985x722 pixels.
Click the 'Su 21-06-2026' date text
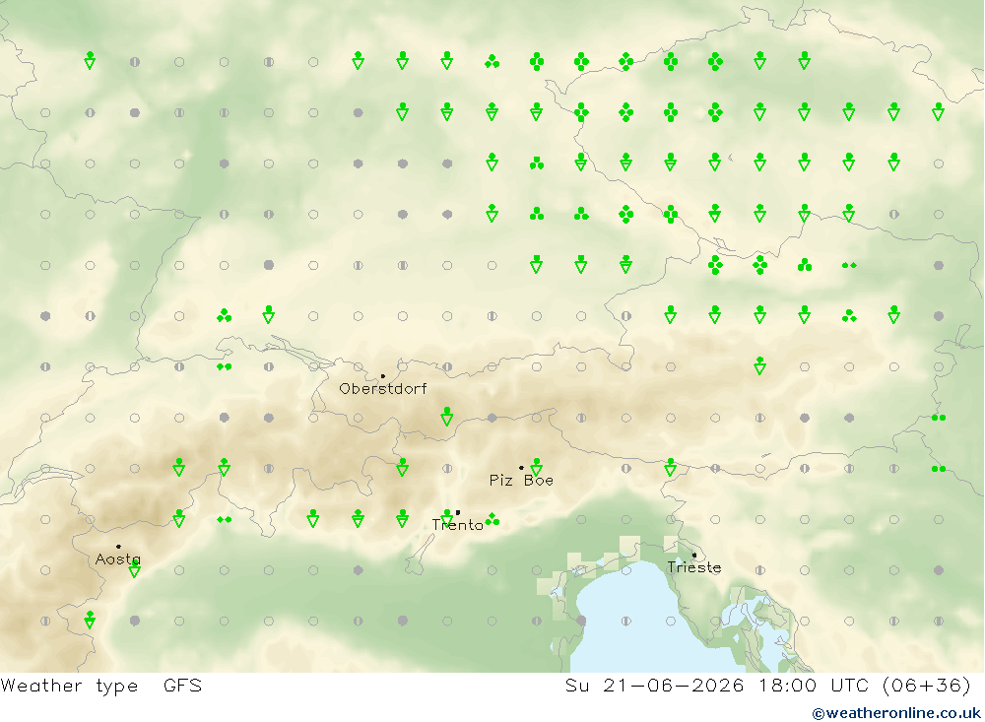tap(655, 685)
